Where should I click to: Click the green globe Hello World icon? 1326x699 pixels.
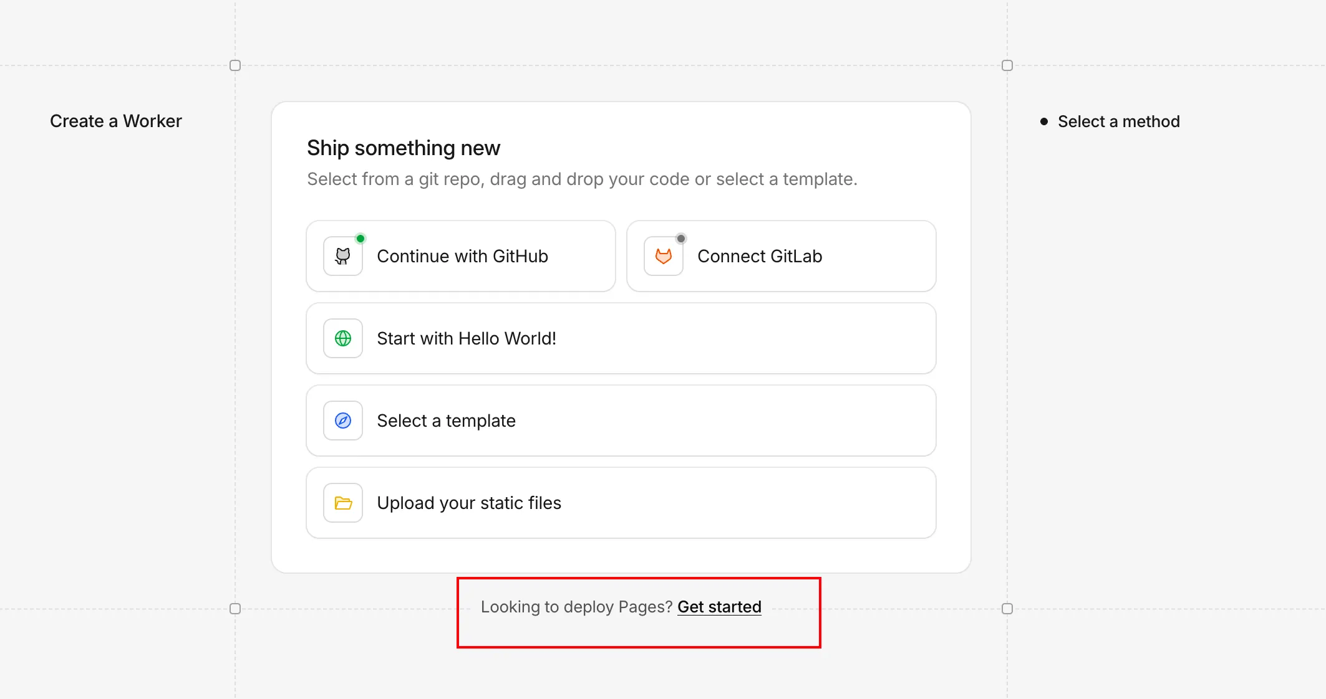click(x=343, y=338)
